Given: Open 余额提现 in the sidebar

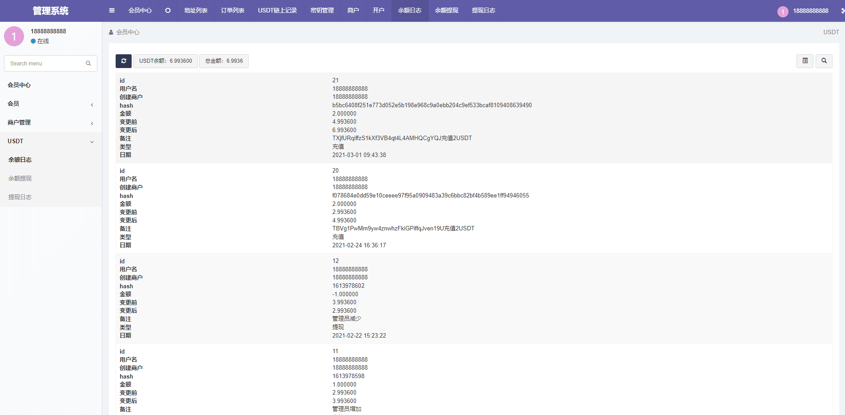Looking at the screenshot, I should [x=20, y=178].
